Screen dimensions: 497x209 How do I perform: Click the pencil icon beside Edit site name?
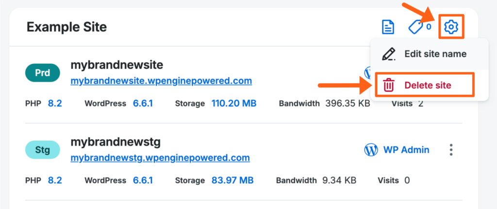tap(388, 54)
